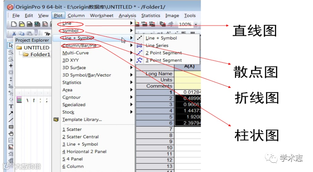Click the colored worksheet icon below Project Explorer

pyautogui.click(x=19, y=100)
